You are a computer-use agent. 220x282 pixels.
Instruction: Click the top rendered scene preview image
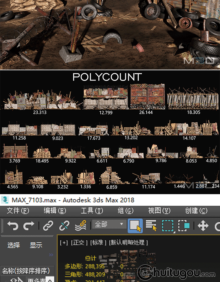click(x=110, y=35)
